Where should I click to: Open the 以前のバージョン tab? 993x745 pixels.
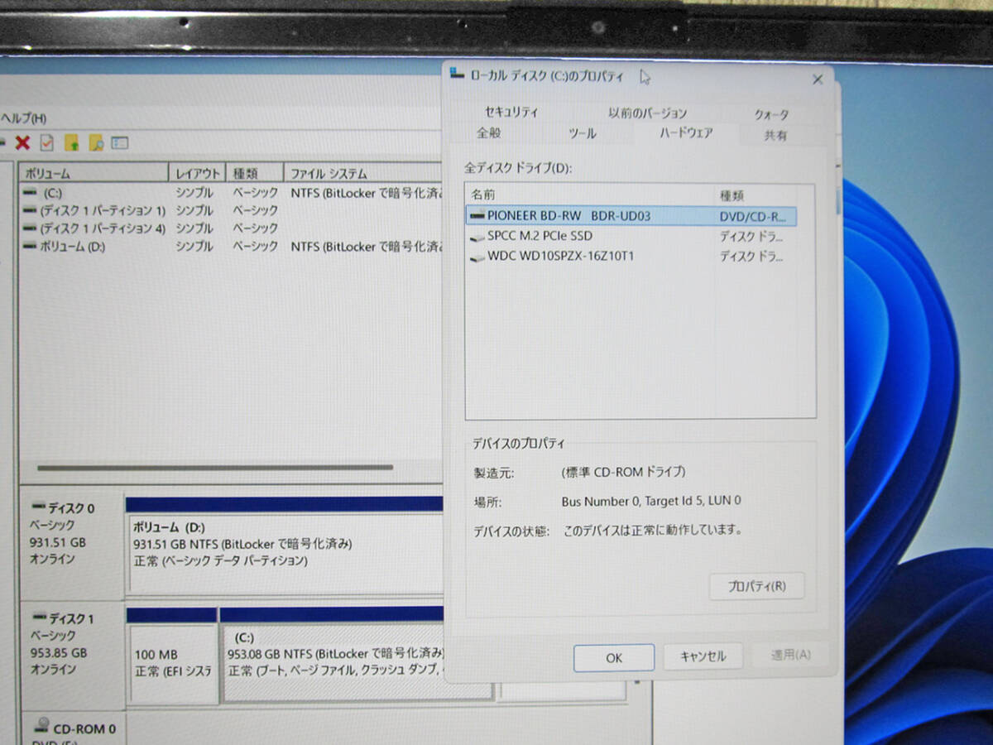coord(647,113)
